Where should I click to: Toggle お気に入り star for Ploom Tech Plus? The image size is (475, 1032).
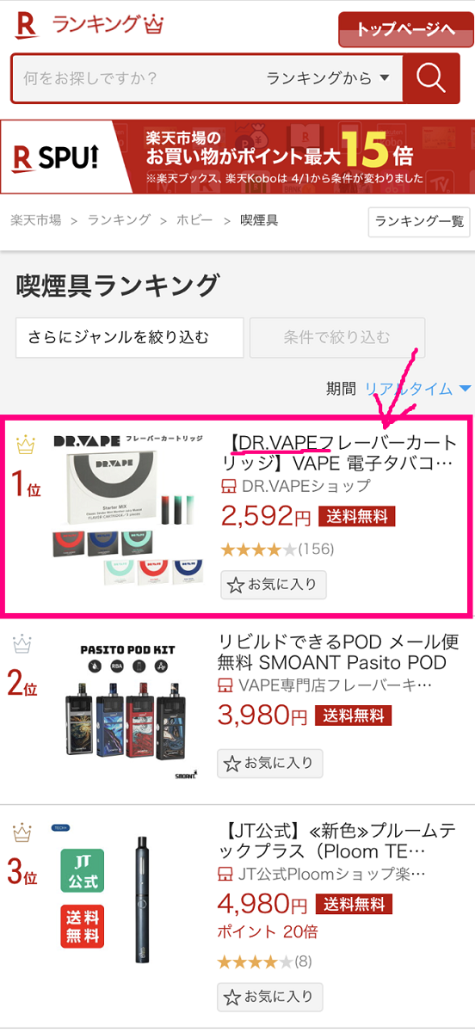[x=232, y=998]
